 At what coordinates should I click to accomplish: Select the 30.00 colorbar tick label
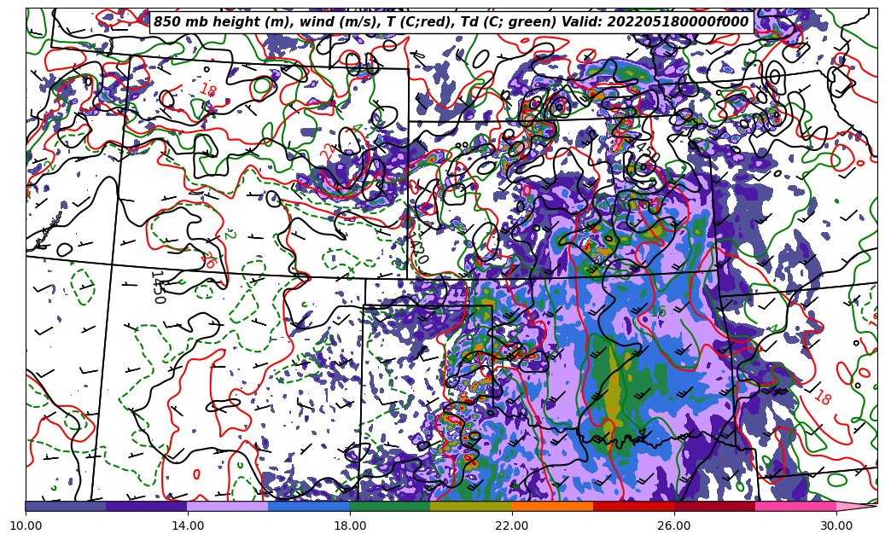pos(836,526)
